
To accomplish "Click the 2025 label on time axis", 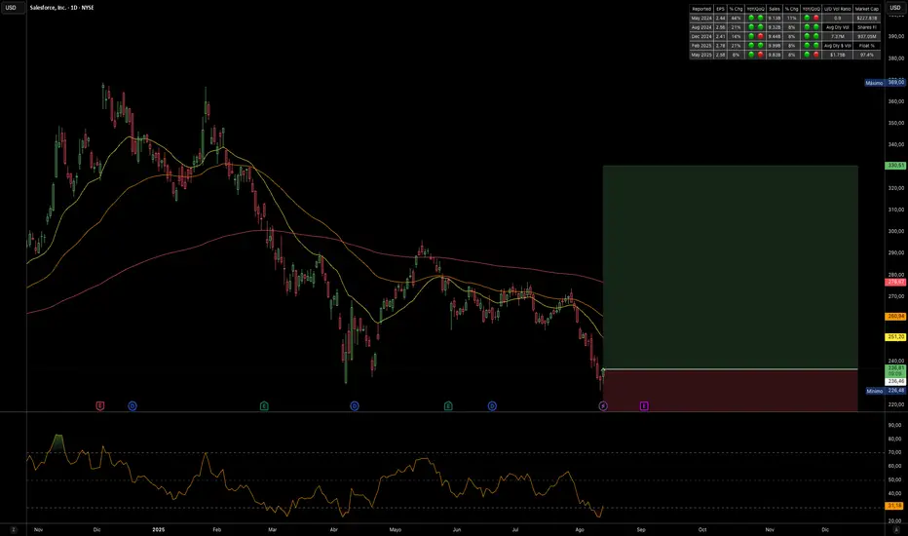I will pos(159,529).
